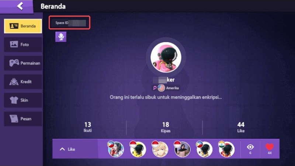Tap the purple microphone voice icon

coord(61,37)
